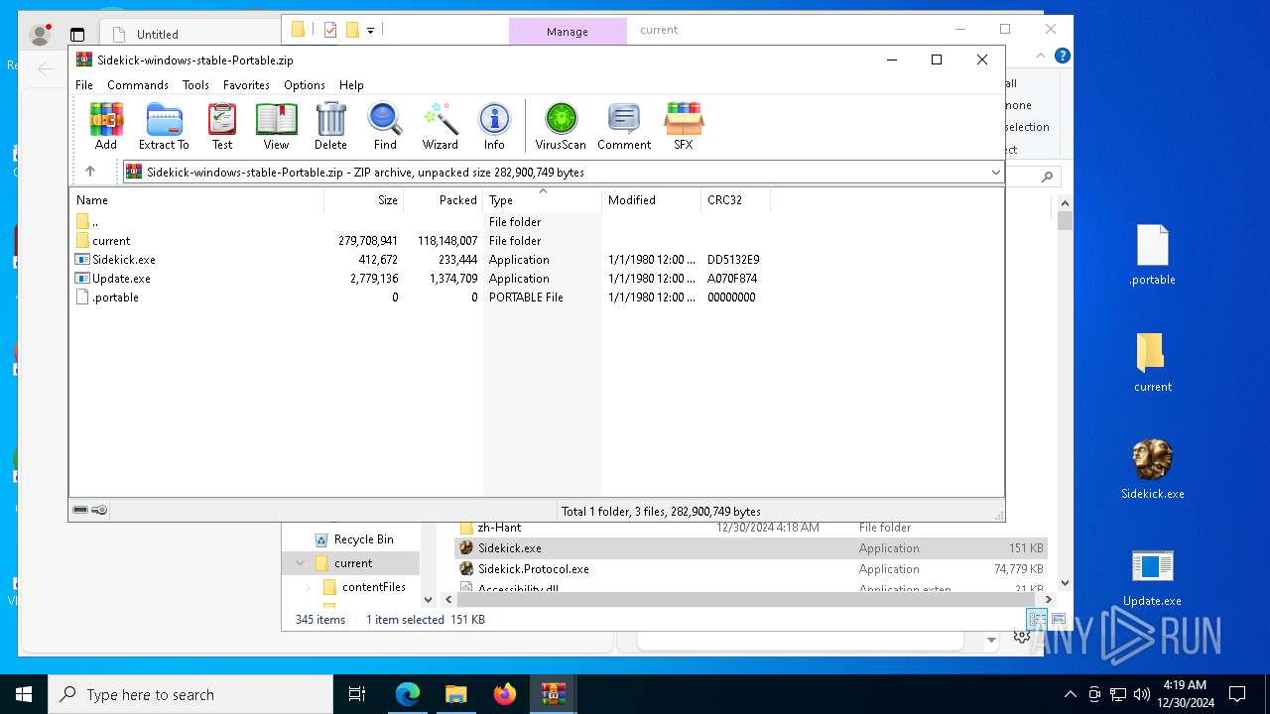
Task: Open File Explorer from taskbar
Action: pyautogui.click(x=455, y=694)
